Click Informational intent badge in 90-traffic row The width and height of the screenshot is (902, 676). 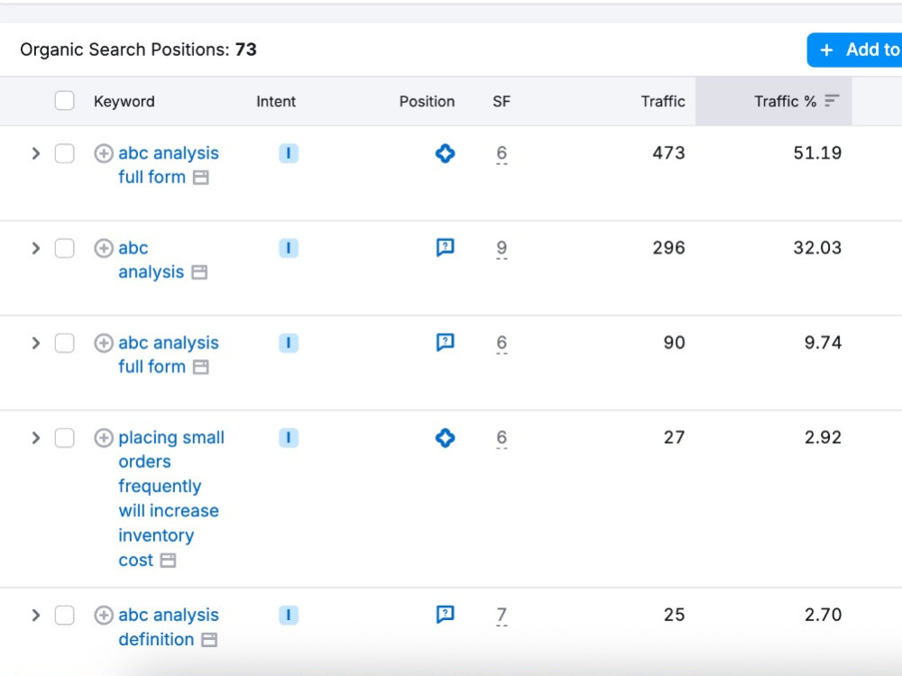coord(289,343)
